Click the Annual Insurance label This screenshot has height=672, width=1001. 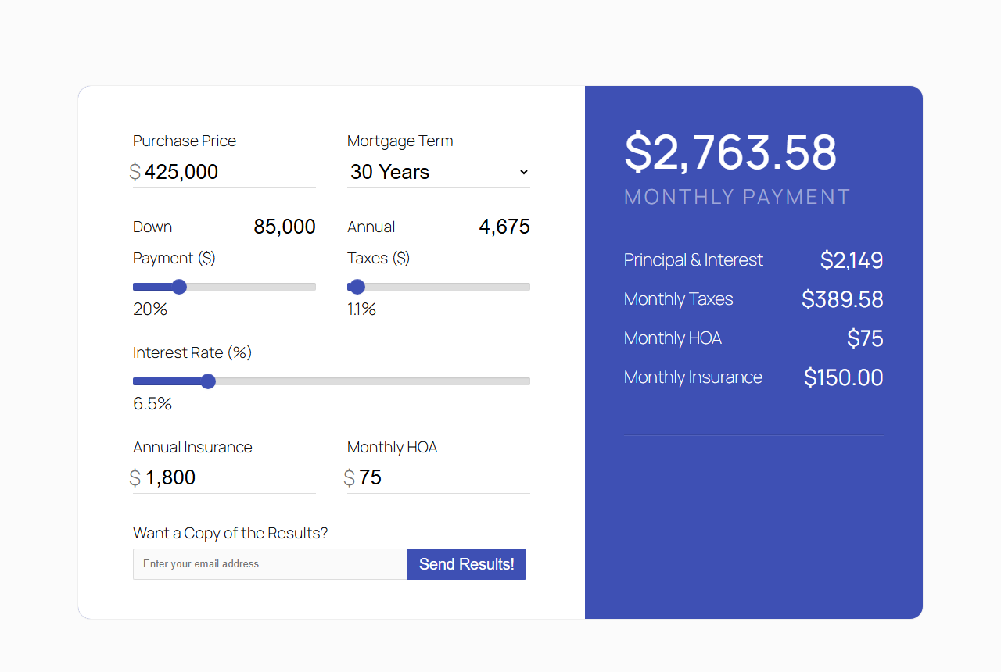pos(192,447)
